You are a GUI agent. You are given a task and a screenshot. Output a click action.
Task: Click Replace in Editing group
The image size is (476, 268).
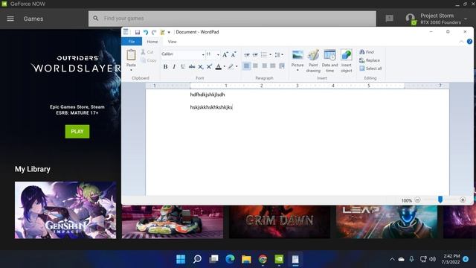coord(370,60)
